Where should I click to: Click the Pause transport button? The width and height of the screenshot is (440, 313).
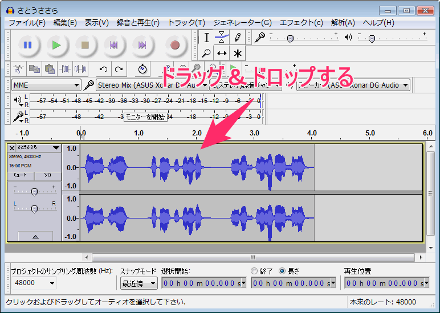click(27, 45)
